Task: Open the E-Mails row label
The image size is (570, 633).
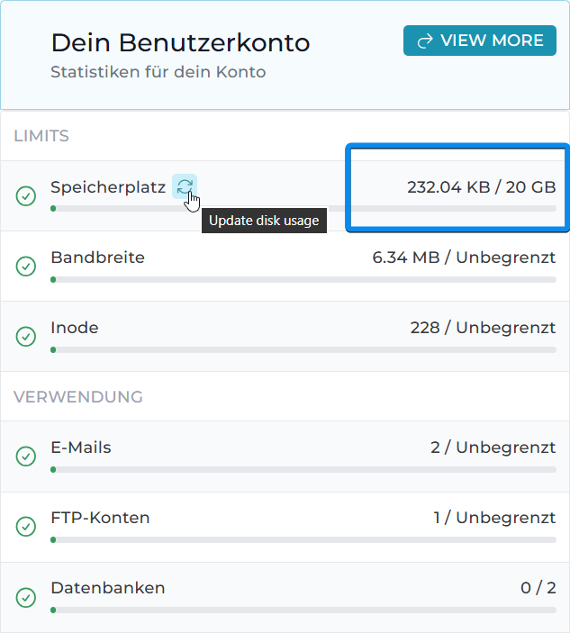Action: click(81, 448)
